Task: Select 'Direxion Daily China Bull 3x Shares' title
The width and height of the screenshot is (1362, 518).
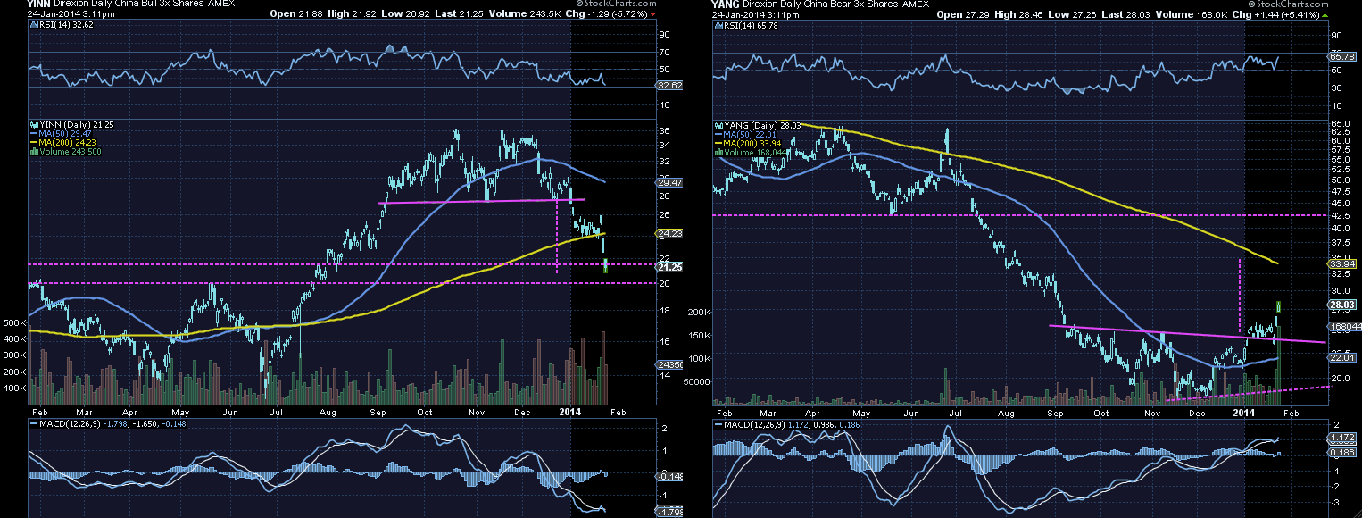Action: [127, 4]
